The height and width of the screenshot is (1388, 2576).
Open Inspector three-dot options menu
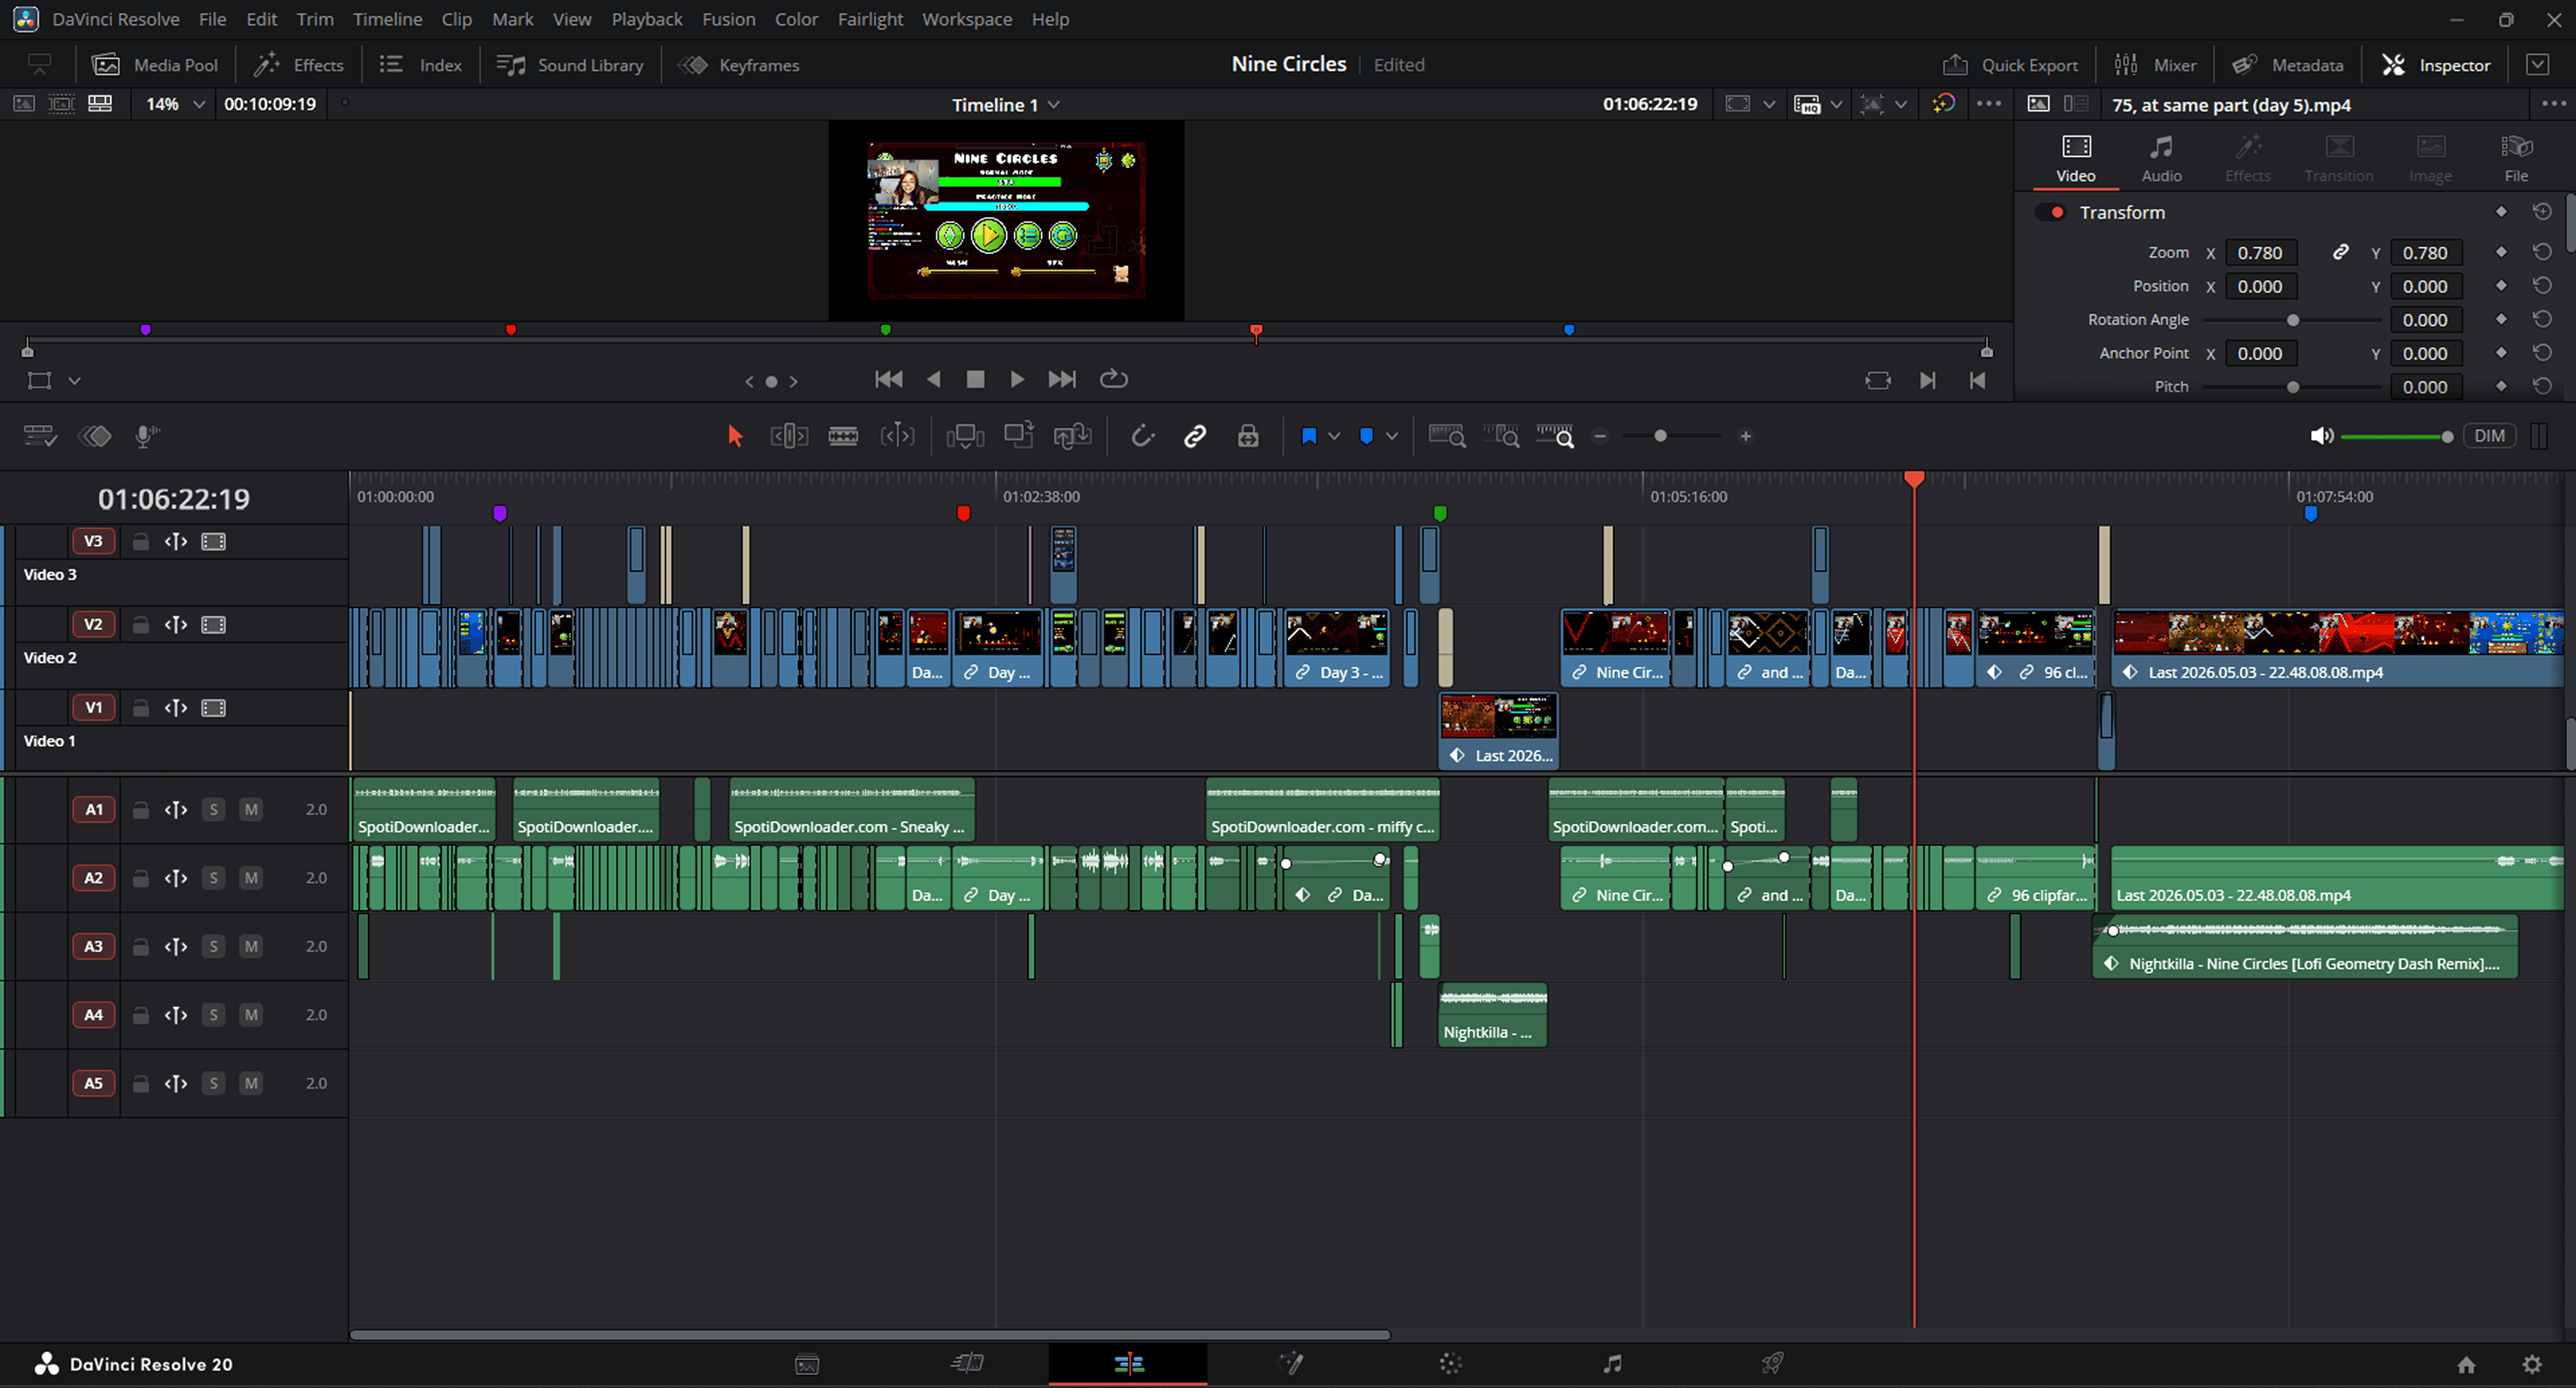tap(2553, 104)
